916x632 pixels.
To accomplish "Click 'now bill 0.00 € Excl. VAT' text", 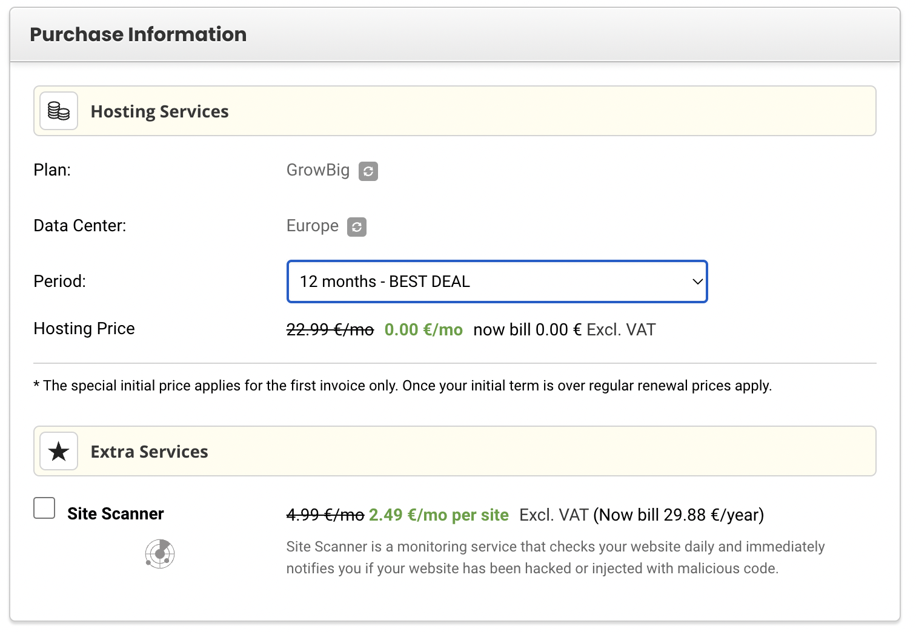I will click(565, 330).
